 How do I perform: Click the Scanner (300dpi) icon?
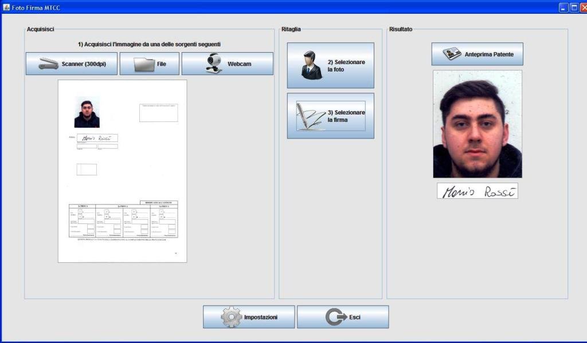[x=48, y=64]
